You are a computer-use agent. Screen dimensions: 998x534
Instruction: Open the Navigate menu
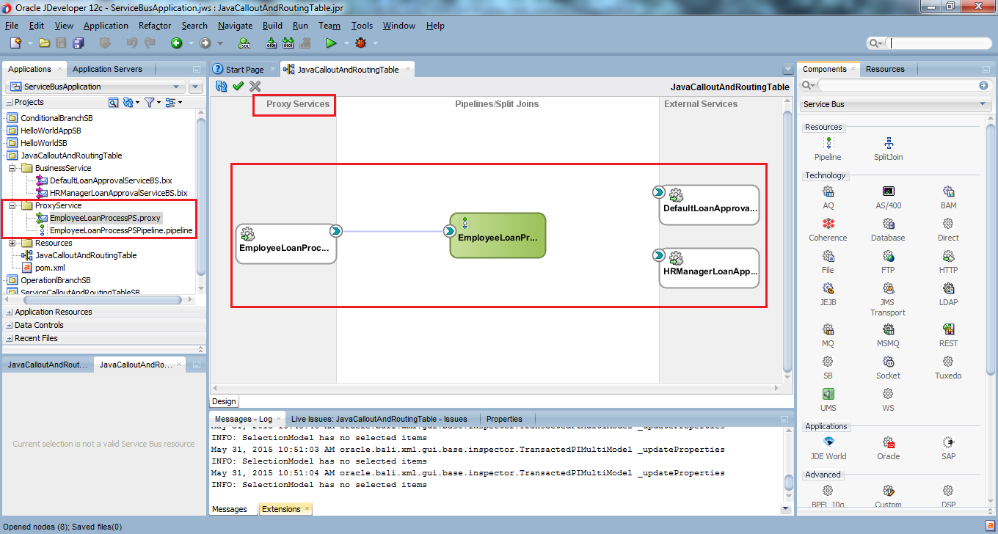pyautogui.click(x=235, y=26)
